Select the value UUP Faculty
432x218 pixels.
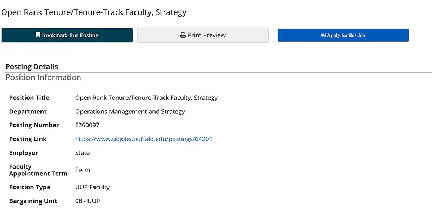[92, 187]
